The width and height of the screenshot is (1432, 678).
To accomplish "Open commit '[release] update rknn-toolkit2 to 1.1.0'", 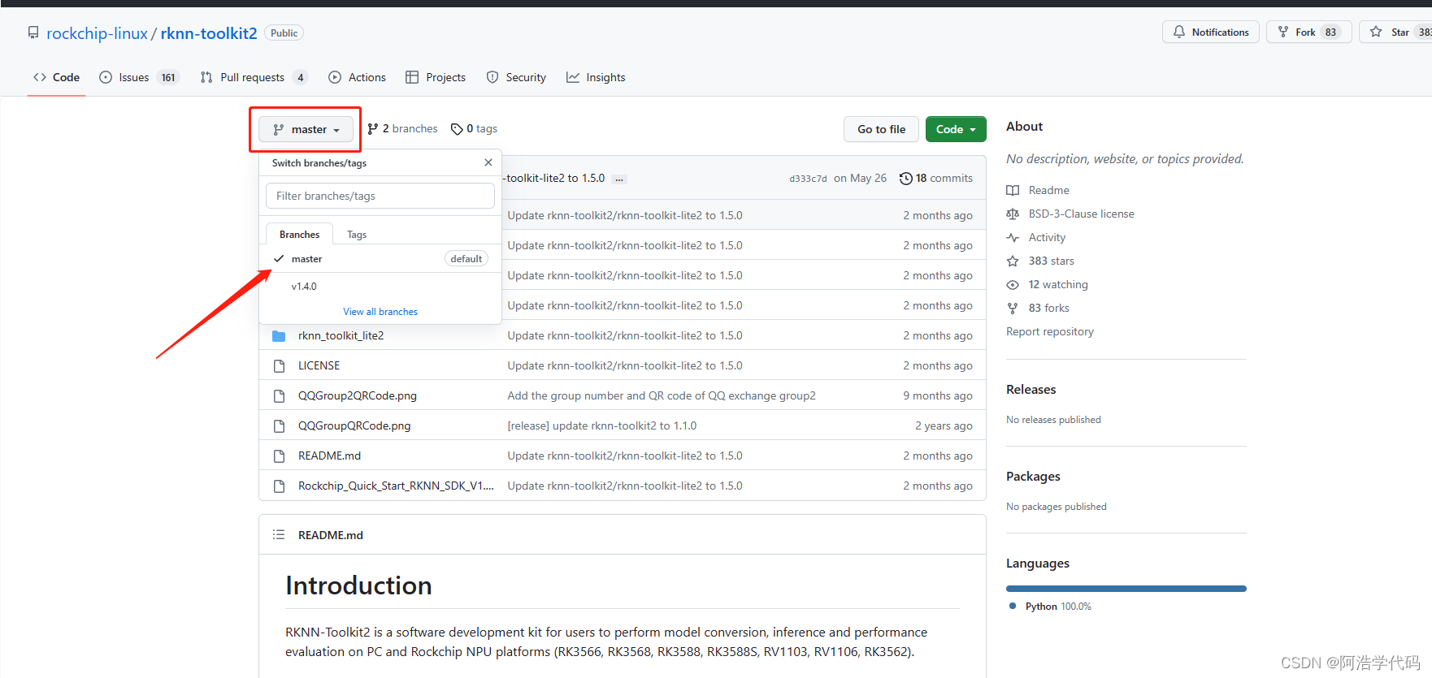I will pyautogui.click(x=602, y=425).
